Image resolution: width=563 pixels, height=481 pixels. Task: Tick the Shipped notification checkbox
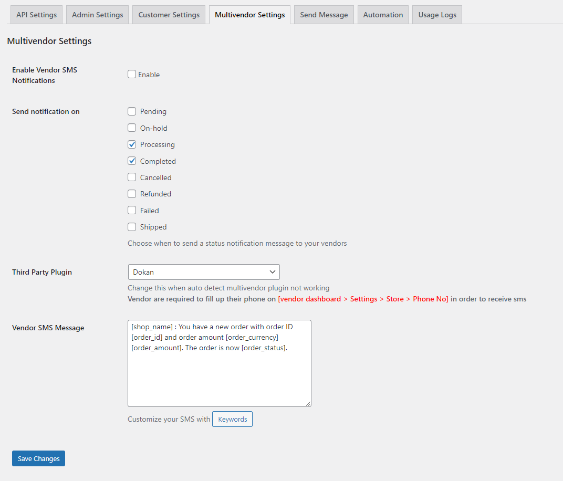click(x=132, y=227)
